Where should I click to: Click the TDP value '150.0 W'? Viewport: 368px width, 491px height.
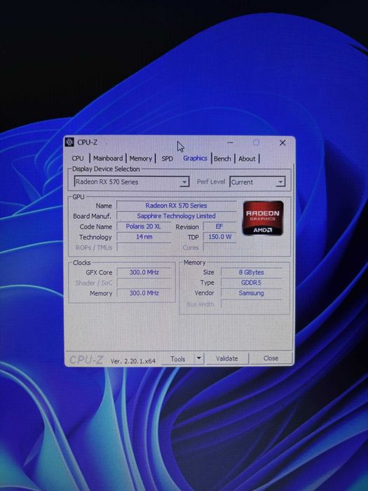[x=219, y=237]
